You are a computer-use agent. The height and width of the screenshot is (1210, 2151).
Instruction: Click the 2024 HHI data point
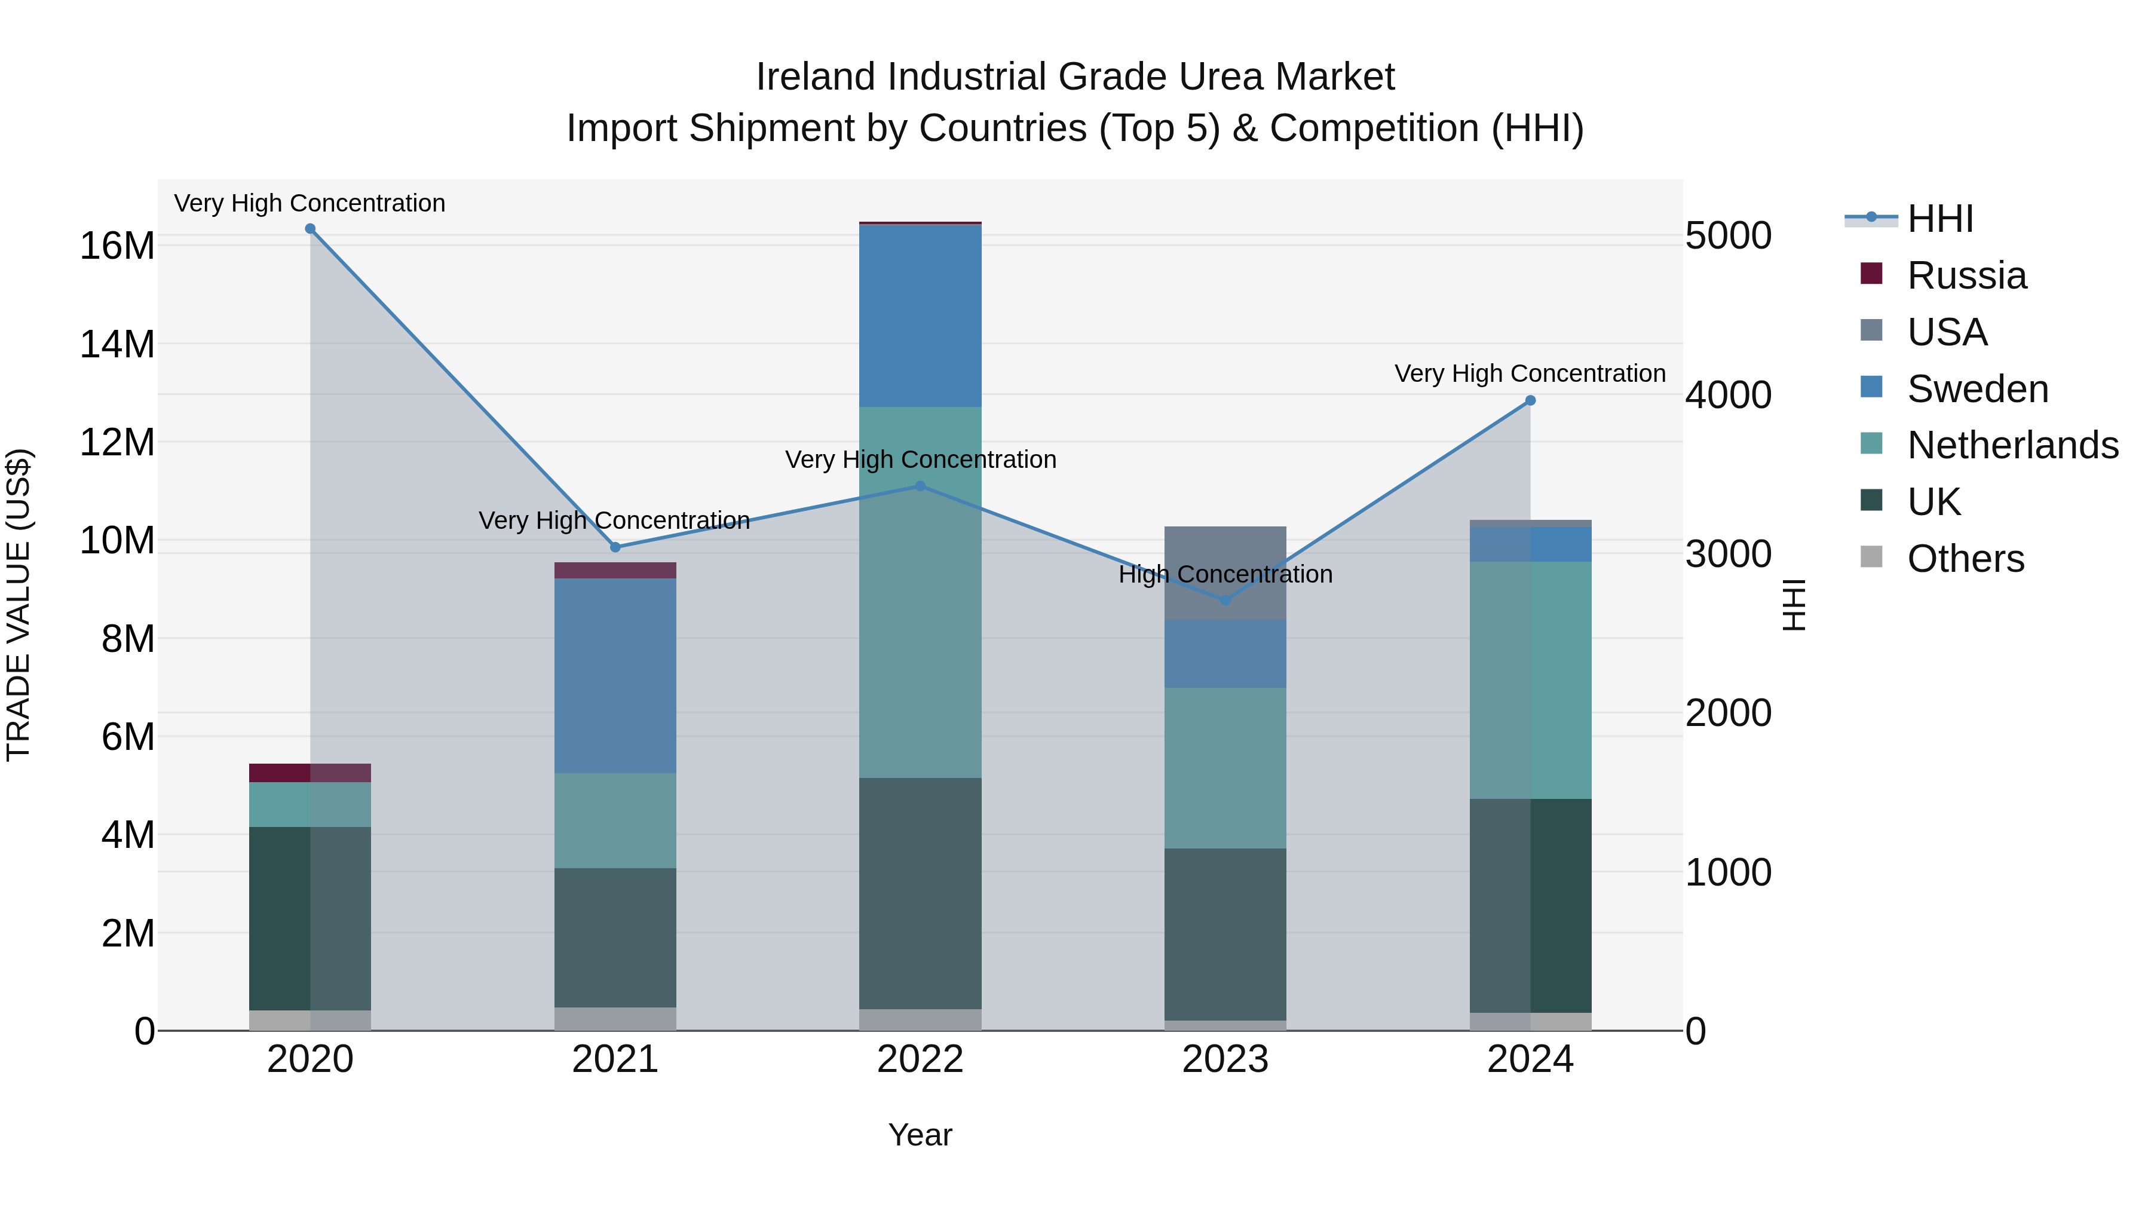(x=1531, y=401)
